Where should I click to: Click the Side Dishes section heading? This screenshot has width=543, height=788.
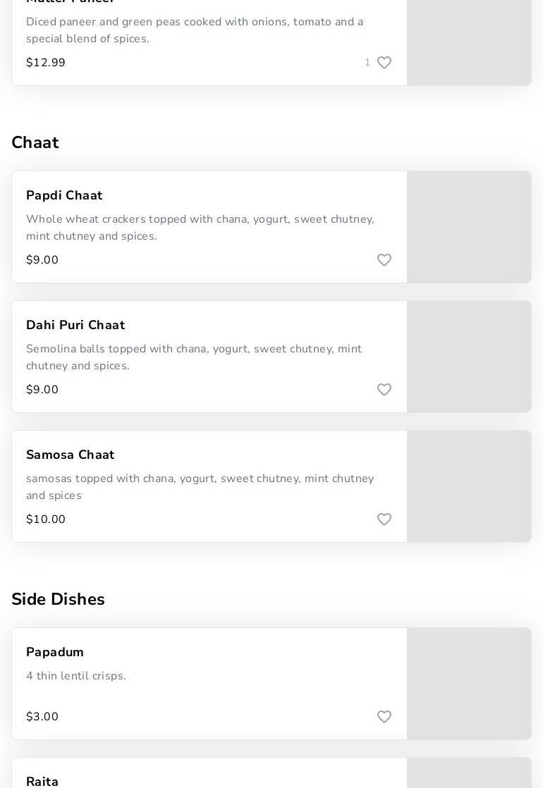pyautogui.click(x=58, y=599)
